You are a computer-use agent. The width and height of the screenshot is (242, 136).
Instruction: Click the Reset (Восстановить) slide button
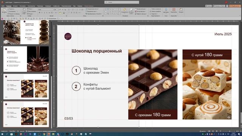pyautogui.click(x=32, y=11)
